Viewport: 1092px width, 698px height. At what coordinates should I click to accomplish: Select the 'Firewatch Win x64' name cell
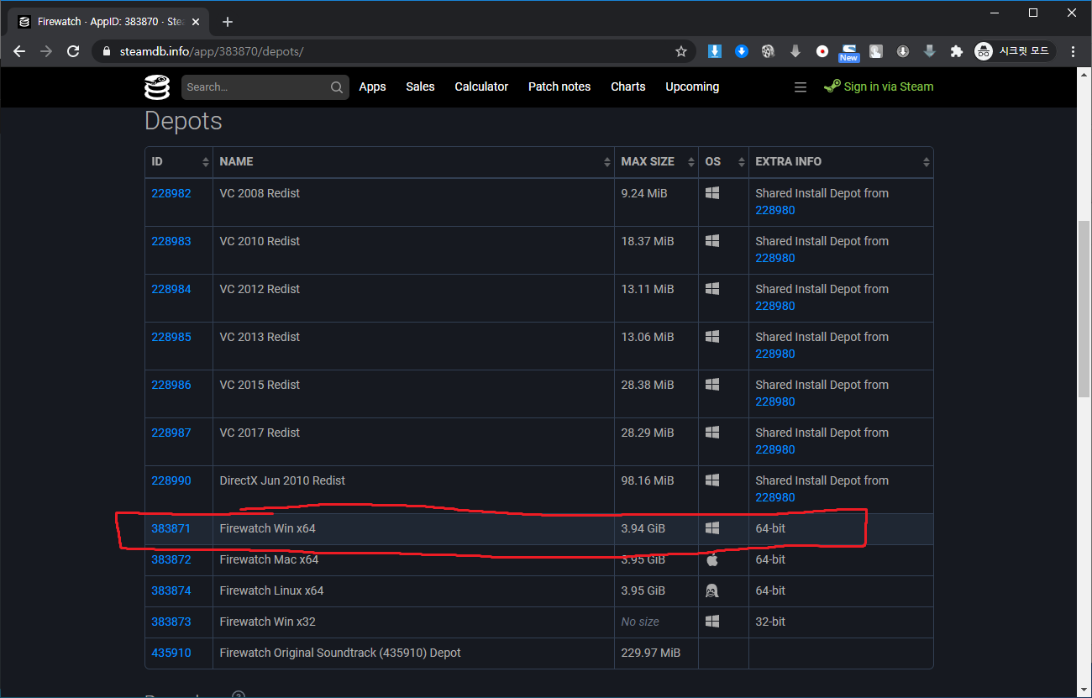coord(413,528)
